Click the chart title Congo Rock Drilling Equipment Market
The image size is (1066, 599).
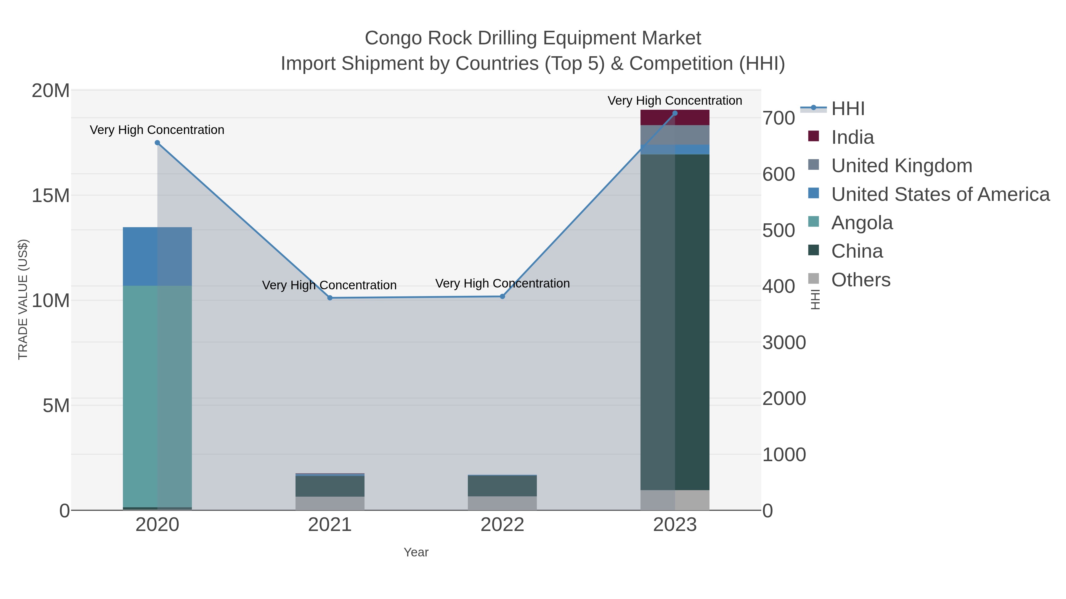click(533, 38)
